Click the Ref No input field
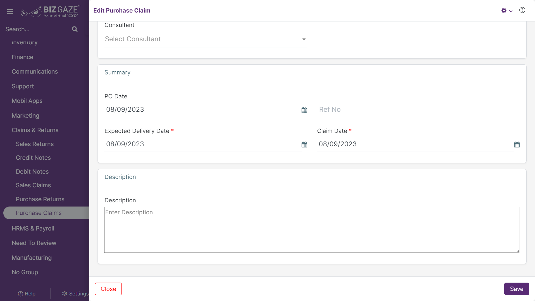Viewport: 535px width, 301px height. point(418,110)
